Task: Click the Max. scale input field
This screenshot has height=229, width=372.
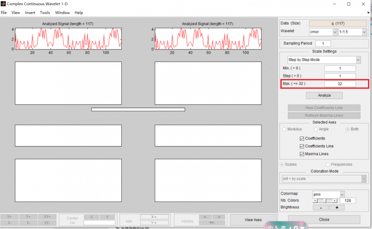Action: pos(340,84)
